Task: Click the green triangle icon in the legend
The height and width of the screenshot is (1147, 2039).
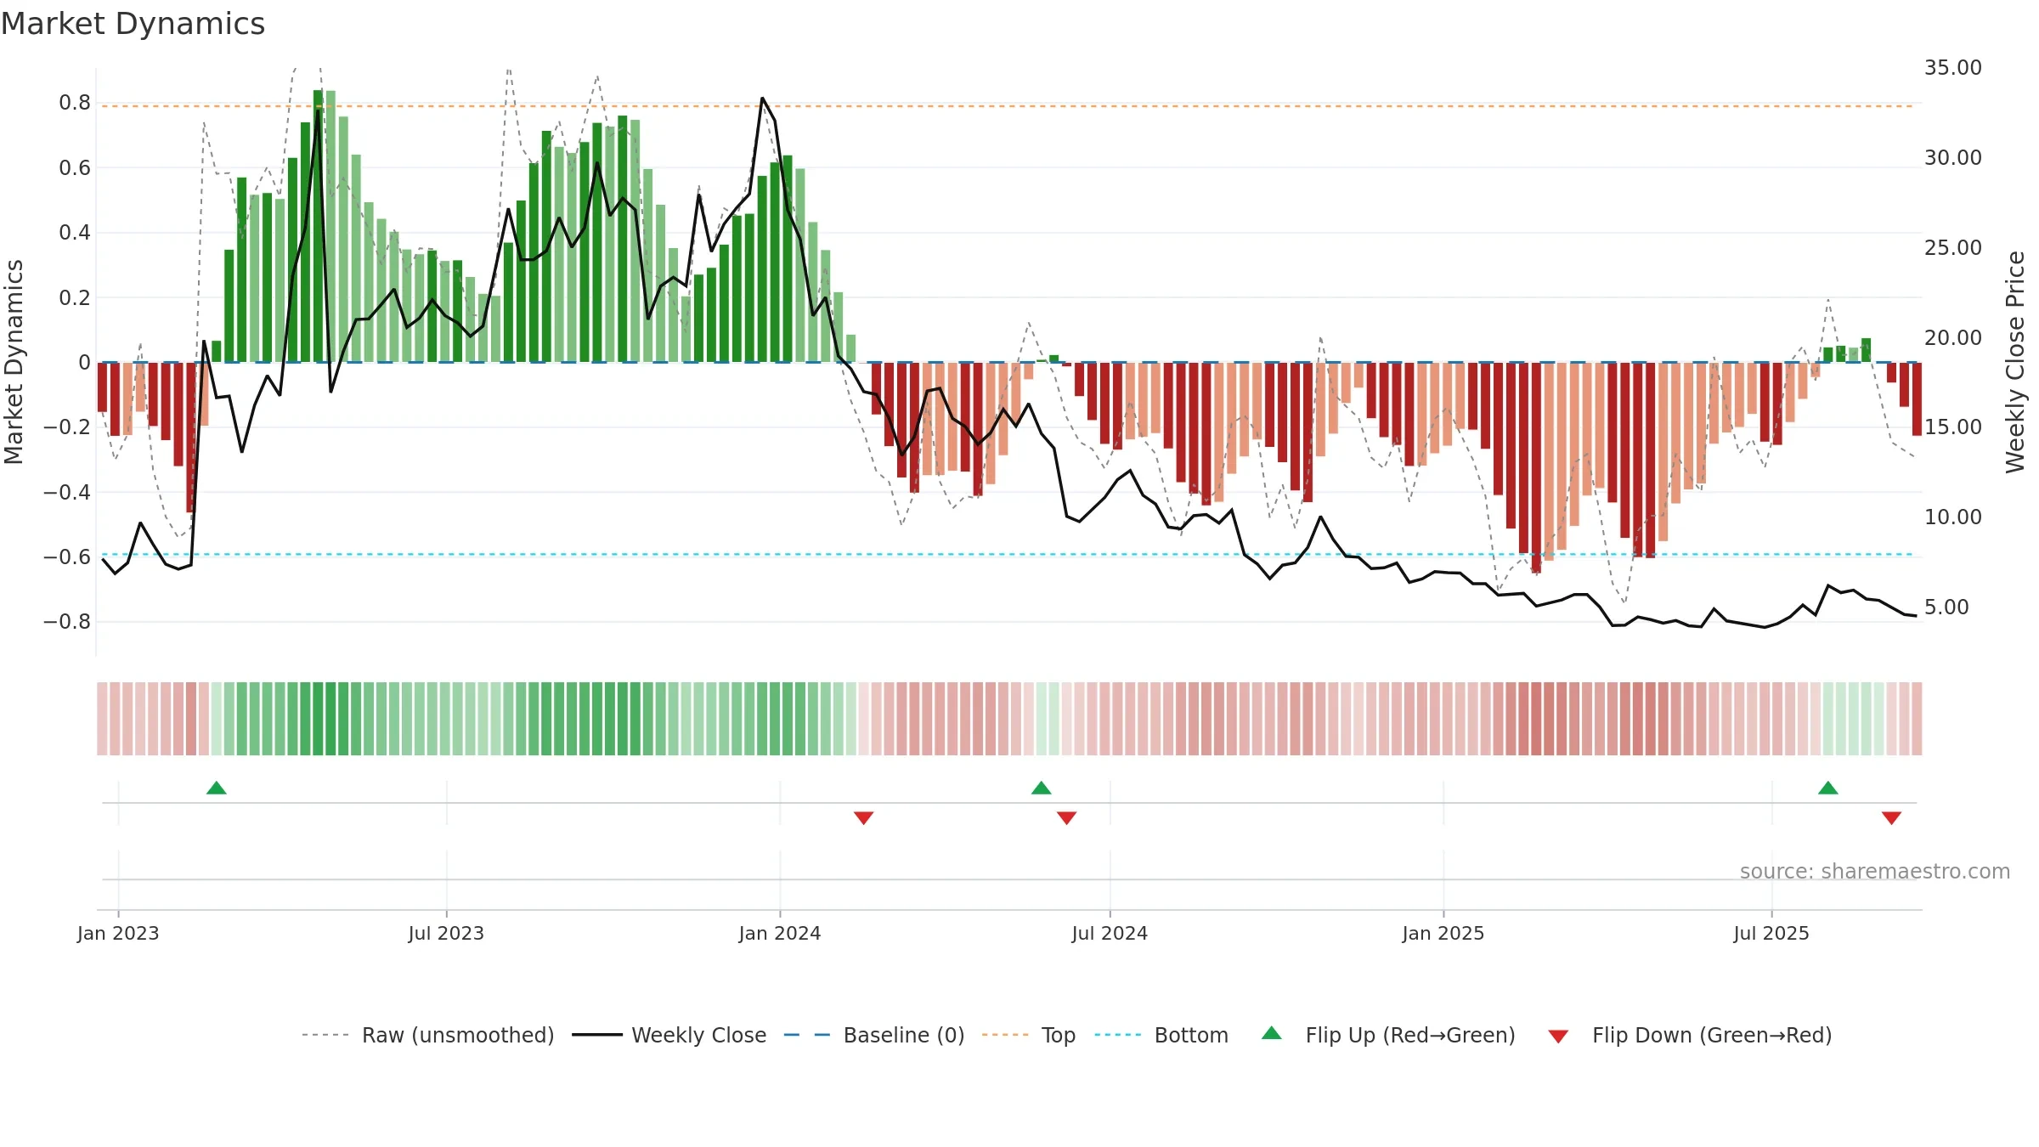Action: (1272, 1033)
